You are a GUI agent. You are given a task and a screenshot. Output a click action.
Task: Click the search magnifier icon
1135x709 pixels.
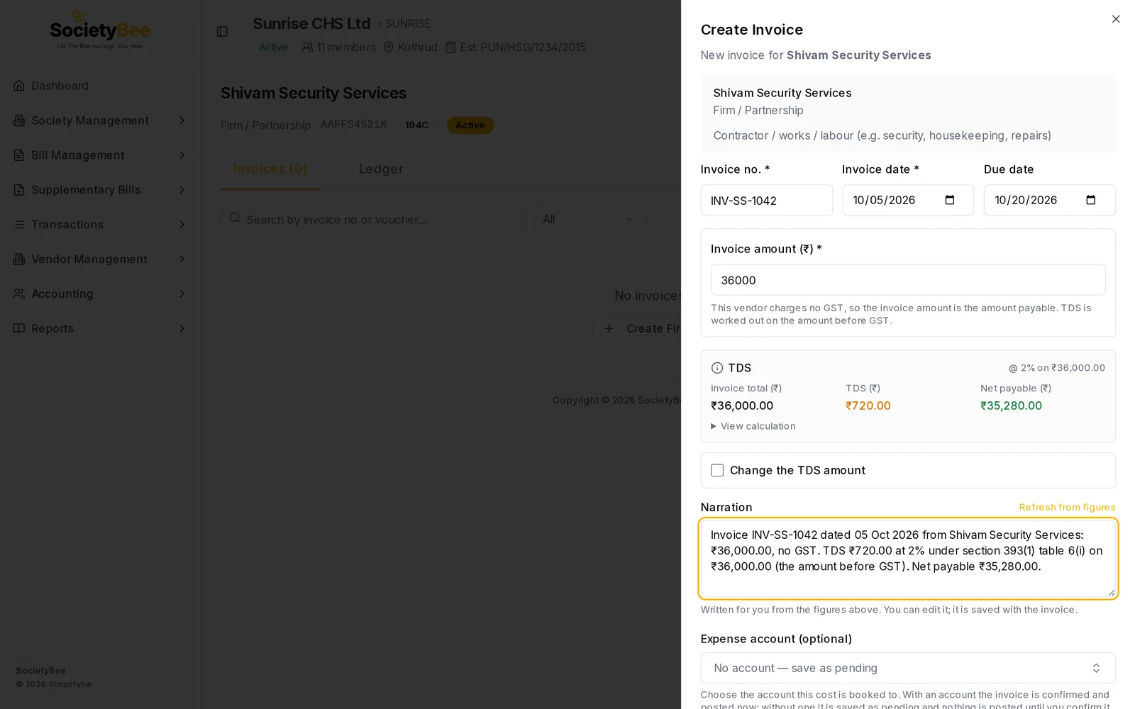point(235,218)
